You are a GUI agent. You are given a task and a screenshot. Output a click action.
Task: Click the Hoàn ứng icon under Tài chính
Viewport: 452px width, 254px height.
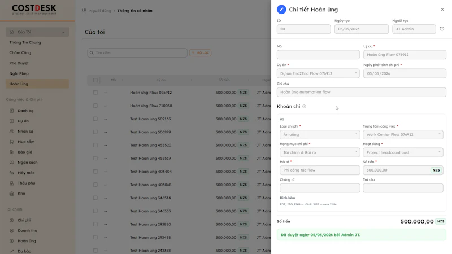pyautogui.click(x=11, y=241)
